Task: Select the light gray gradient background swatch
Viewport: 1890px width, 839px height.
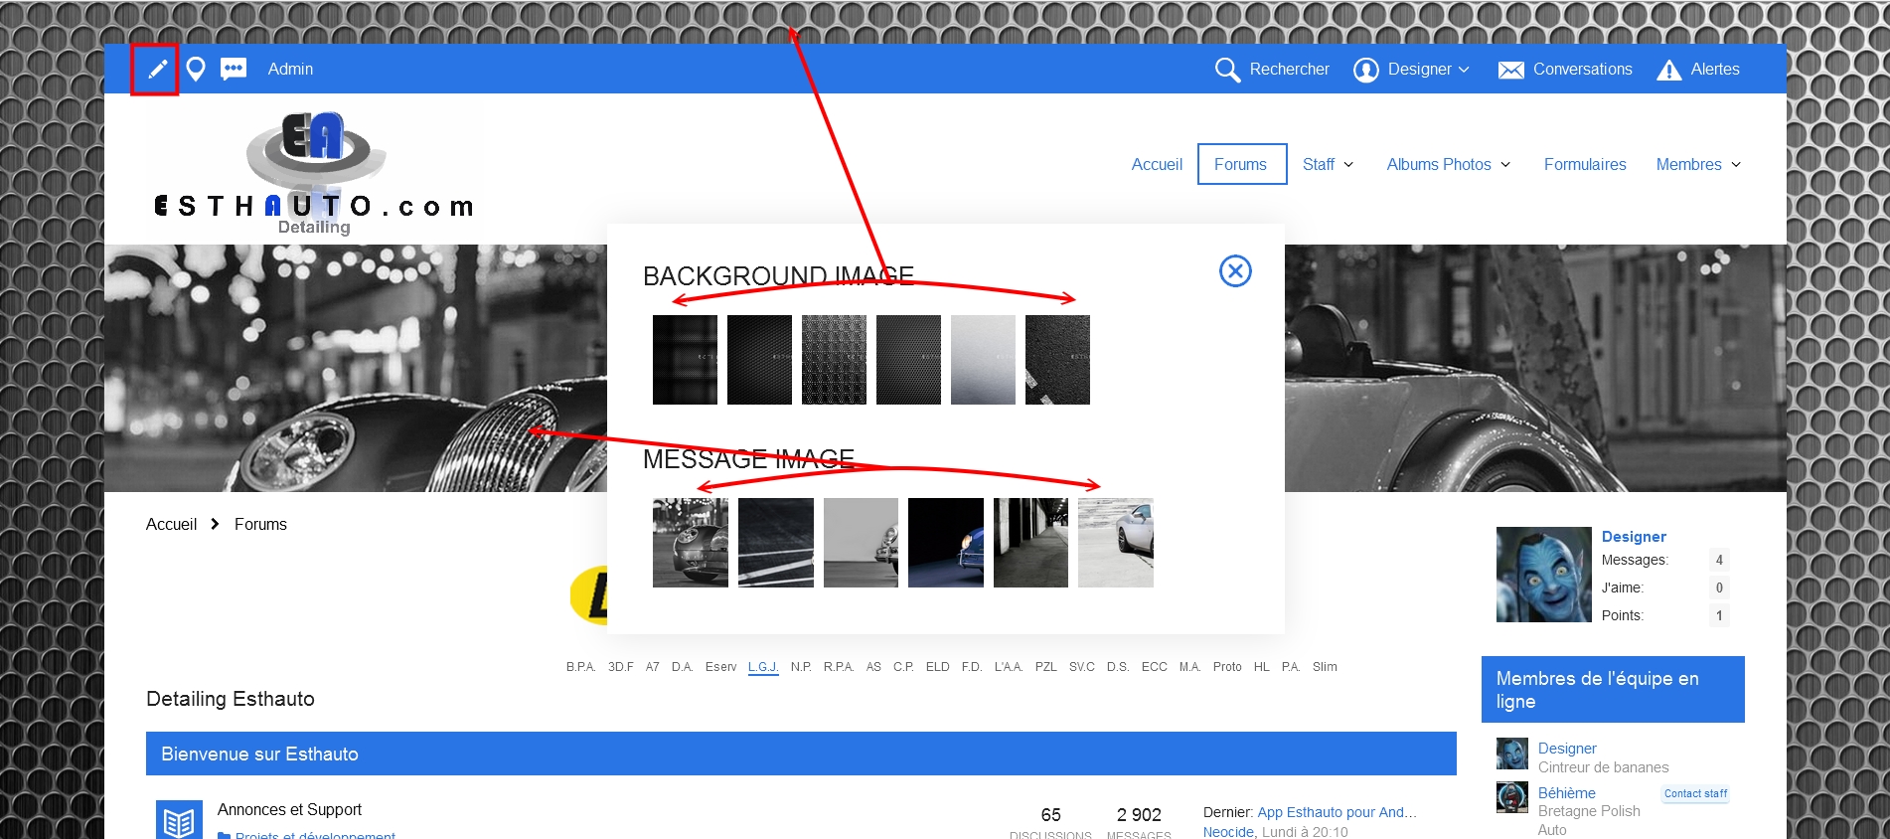Action: [x=983, y=360]
